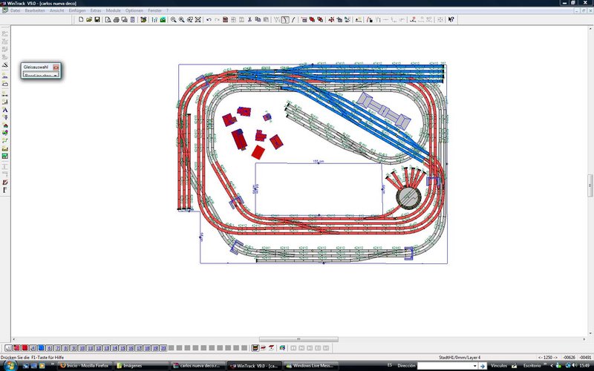The height and width of the screenshot is (371, 594).
Task: Toggle layer 8 button
Action: point(65,348)
